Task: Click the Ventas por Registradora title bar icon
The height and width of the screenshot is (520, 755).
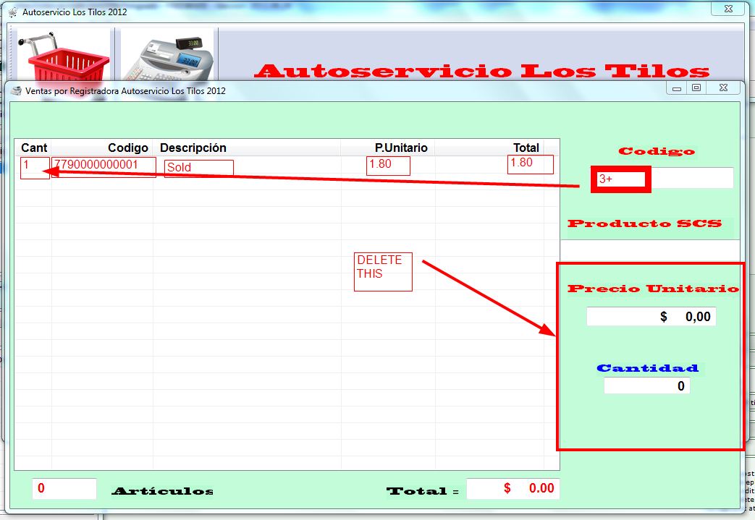Action: (x=16, y=91)
